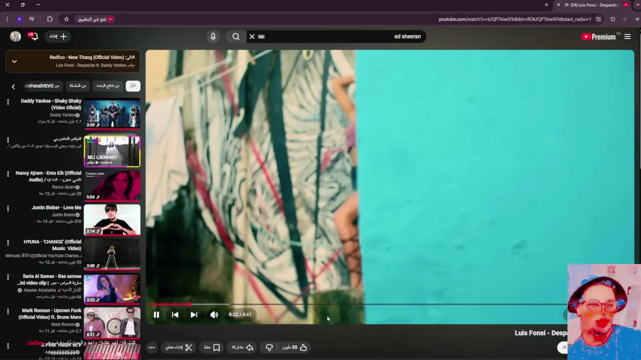The width and height of the screenshot is (641, 360).
Task: Open options for the A PINK HUSH M/V item
Action: point(8,345)
